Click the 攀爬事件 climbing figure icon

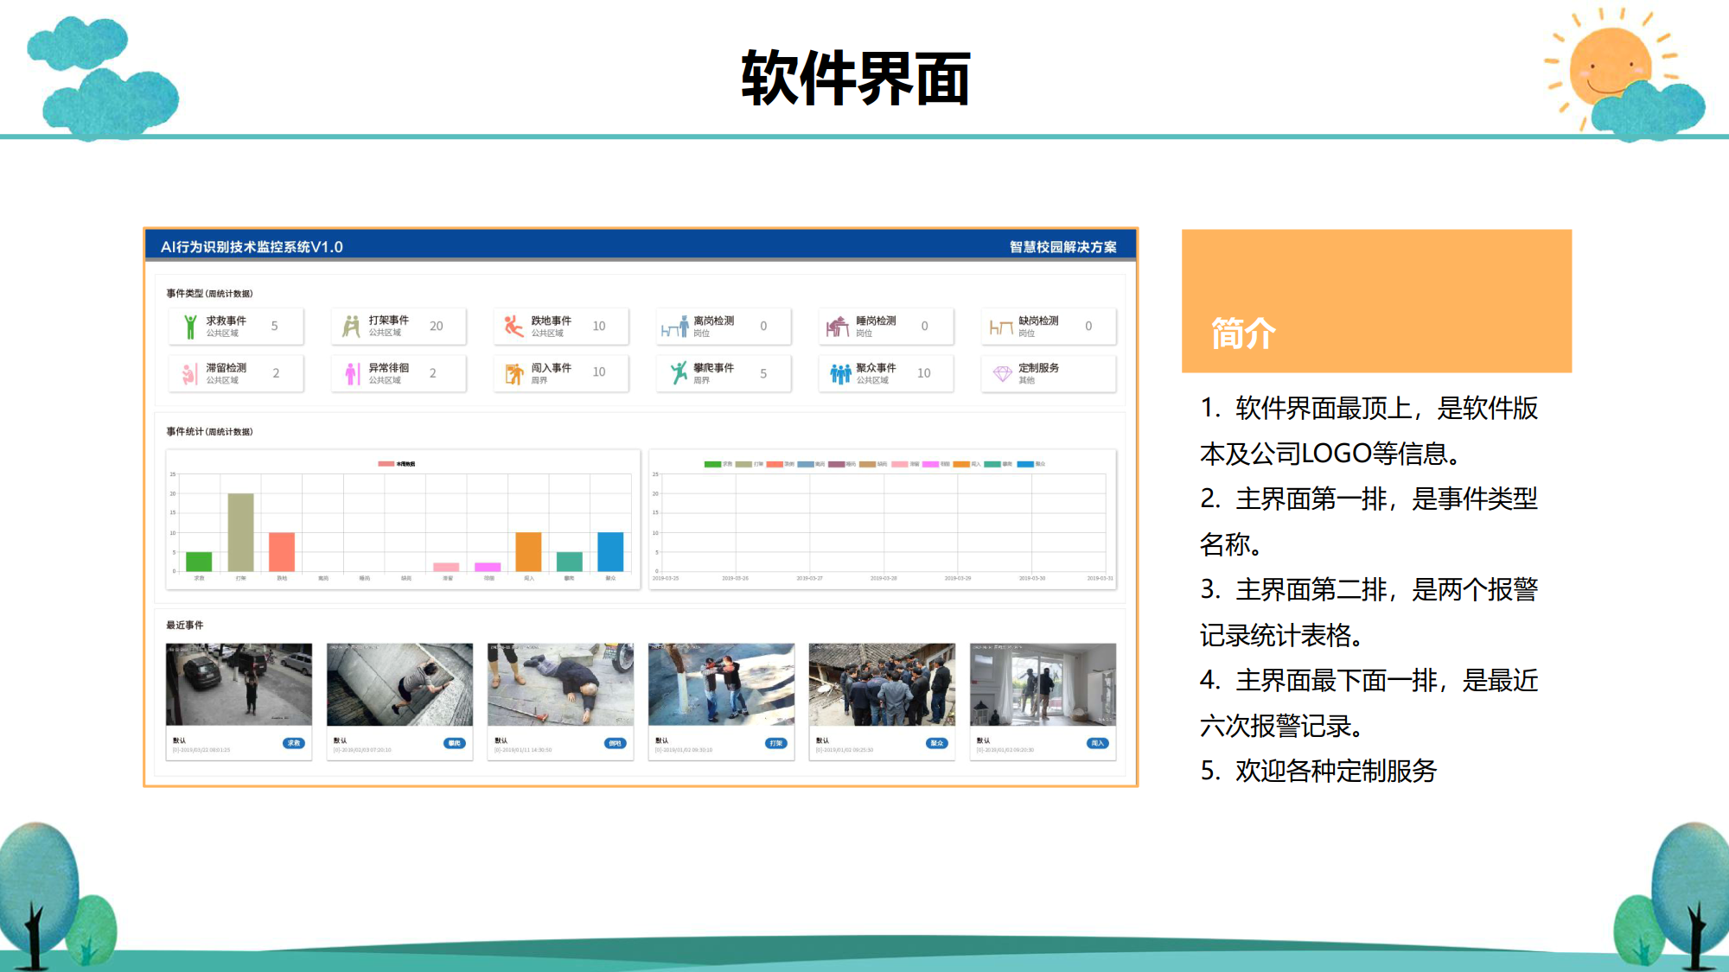[679, 372]
